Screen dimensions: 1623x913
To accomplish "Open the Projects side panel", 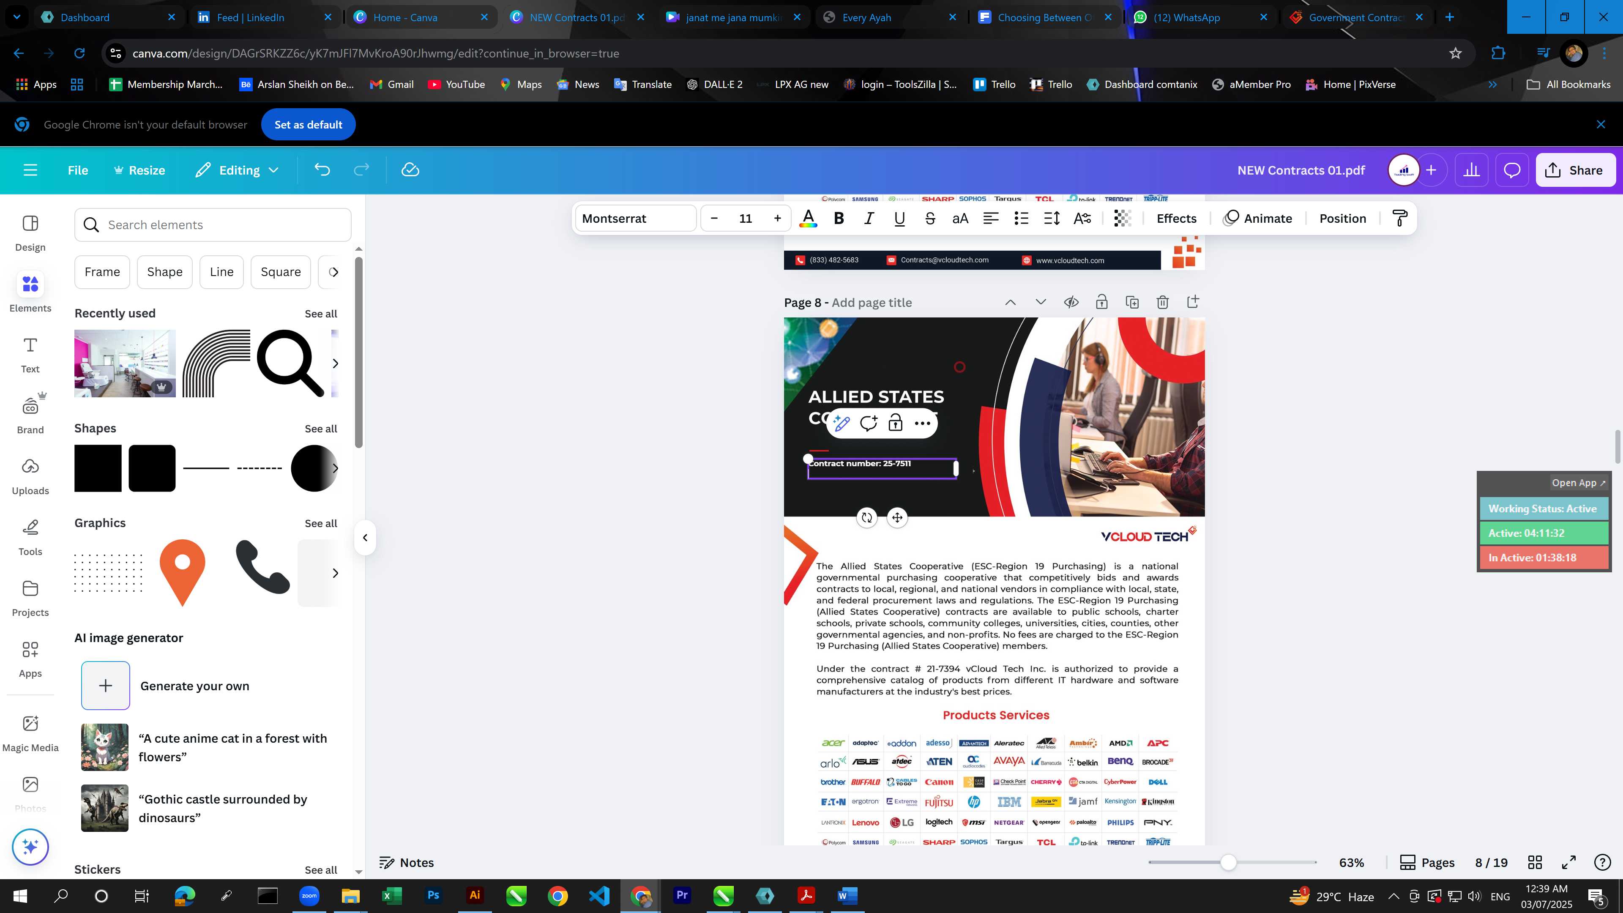I will coord(30,599).
